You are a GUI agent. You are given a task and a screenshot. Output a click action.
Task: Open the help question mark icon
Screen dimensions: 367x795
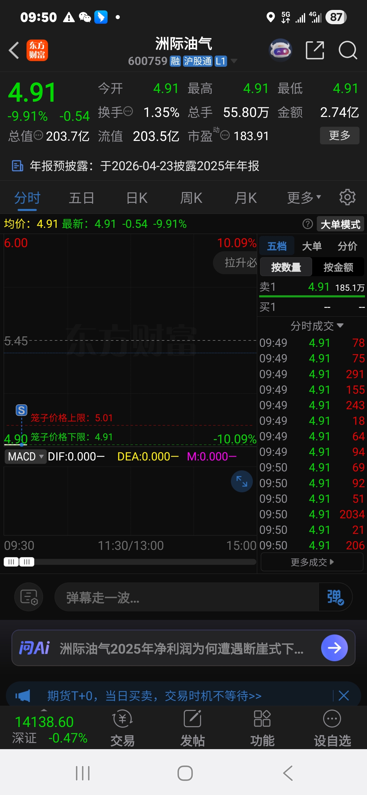(x=307, y=224)
